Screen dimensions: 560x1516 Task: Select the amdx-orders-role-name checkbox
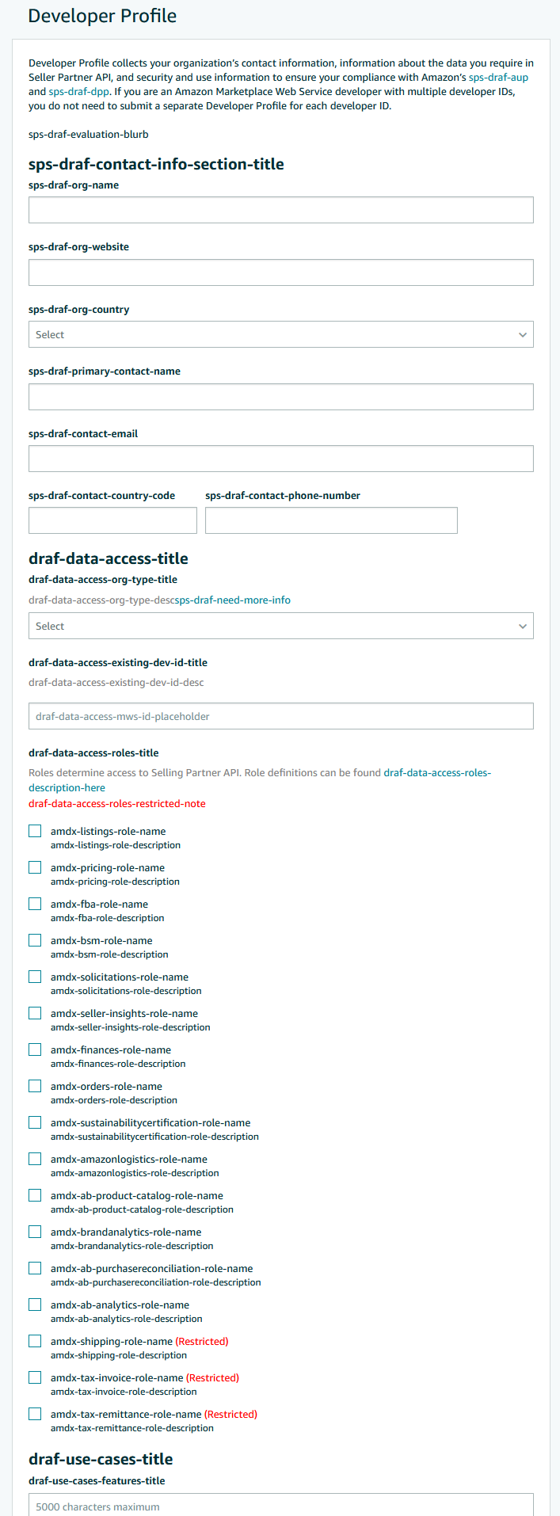coord(35,1085)
